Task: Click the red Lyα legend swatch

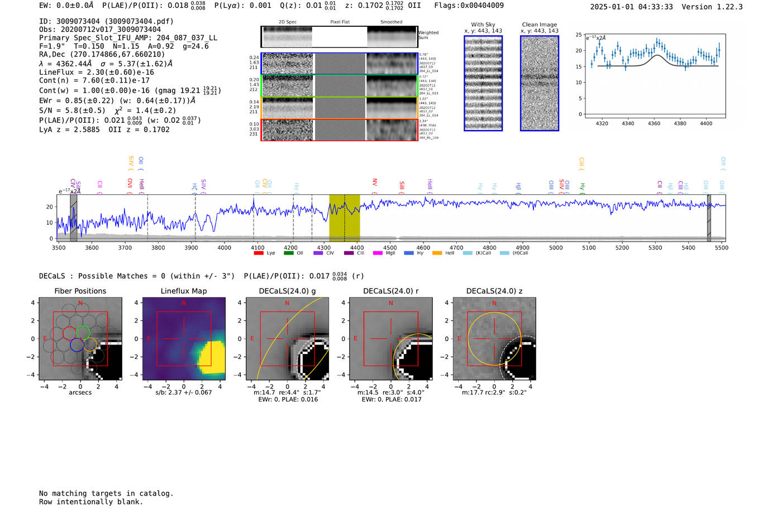Action: click(259, 253)
